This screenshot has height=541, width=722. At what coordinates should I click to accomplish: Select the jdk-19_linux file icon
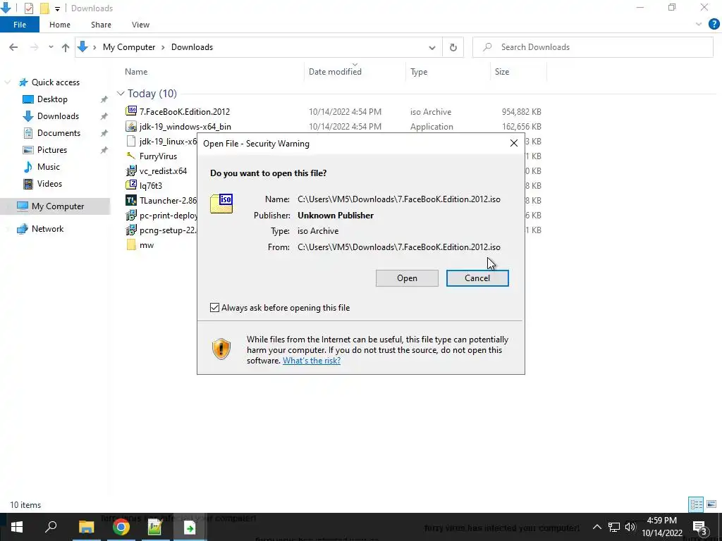[131, 141]
